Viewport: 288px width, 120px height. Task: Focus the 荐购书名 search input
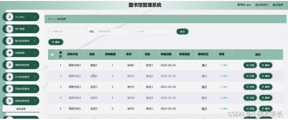click(68, 31)
